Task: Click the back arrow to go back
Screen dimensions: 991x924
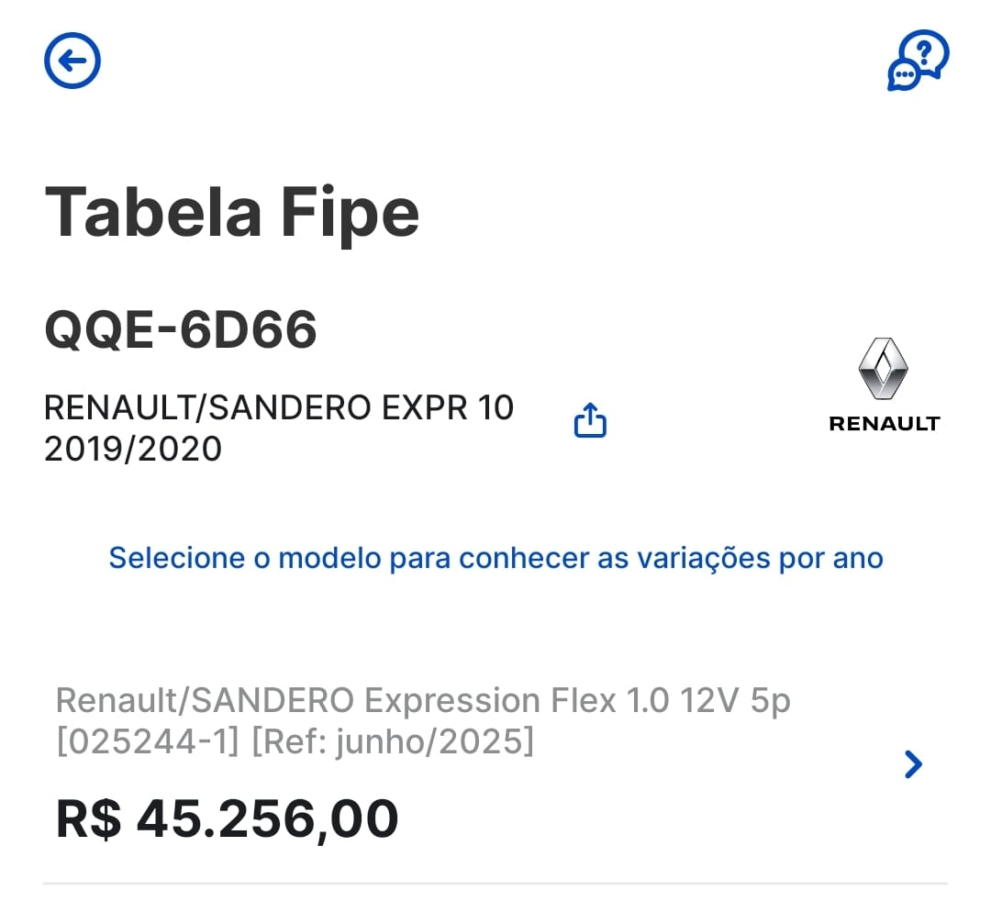Action: click(x=72, y=60)
